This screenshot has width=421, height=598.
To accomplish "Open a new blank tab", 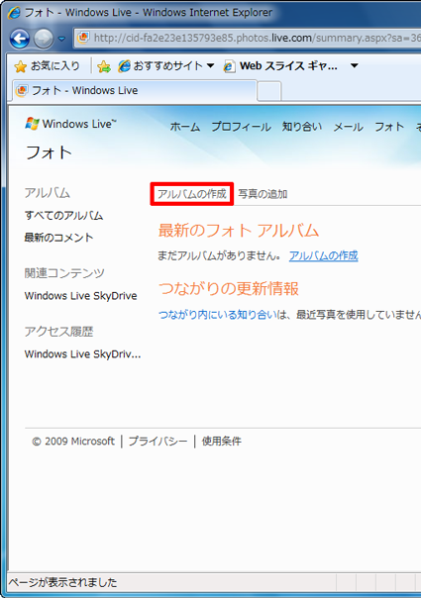I will coord(269,91).
